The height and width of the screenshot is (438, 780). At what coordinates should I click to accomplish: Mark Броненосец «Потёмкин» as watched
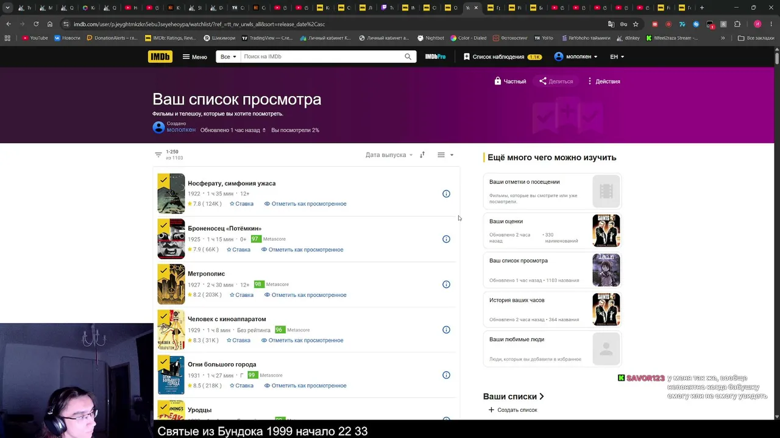click(x=302, y=249)
